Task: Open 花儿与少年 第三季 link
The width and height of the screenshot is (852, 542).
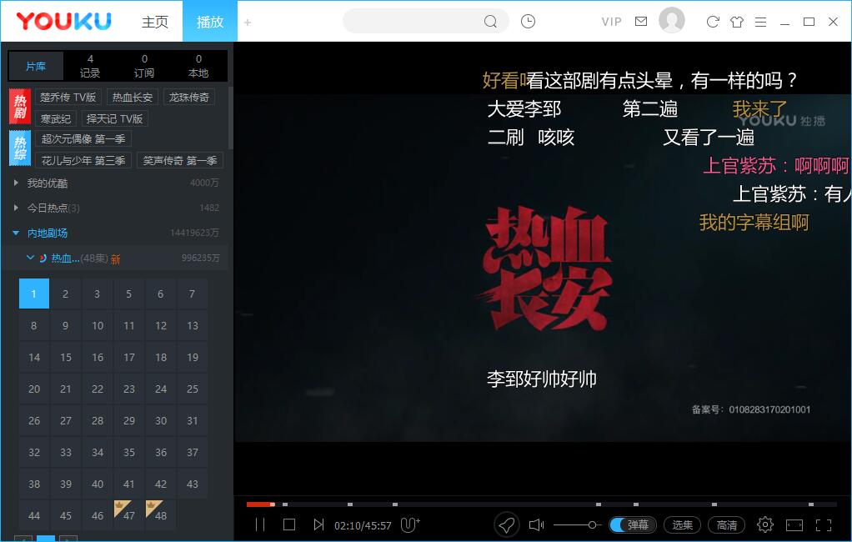Action: (x=83, y=160)
